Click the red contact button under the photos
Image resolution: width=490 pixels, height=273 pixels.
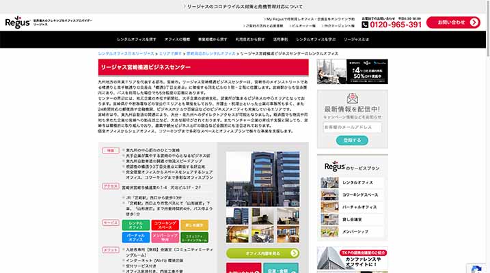pyautogui.click(x=244, y=268)
